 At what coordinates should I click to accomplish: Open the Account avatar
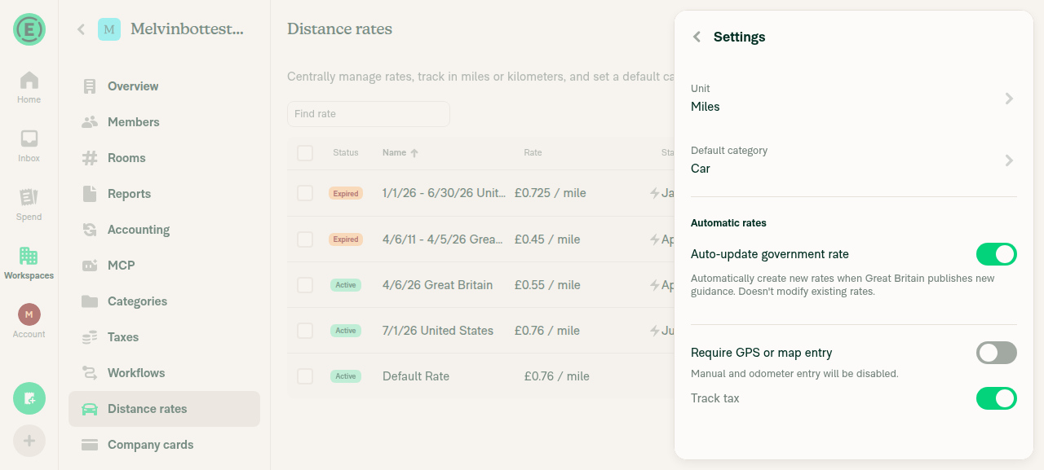click(x=29, y=314)
